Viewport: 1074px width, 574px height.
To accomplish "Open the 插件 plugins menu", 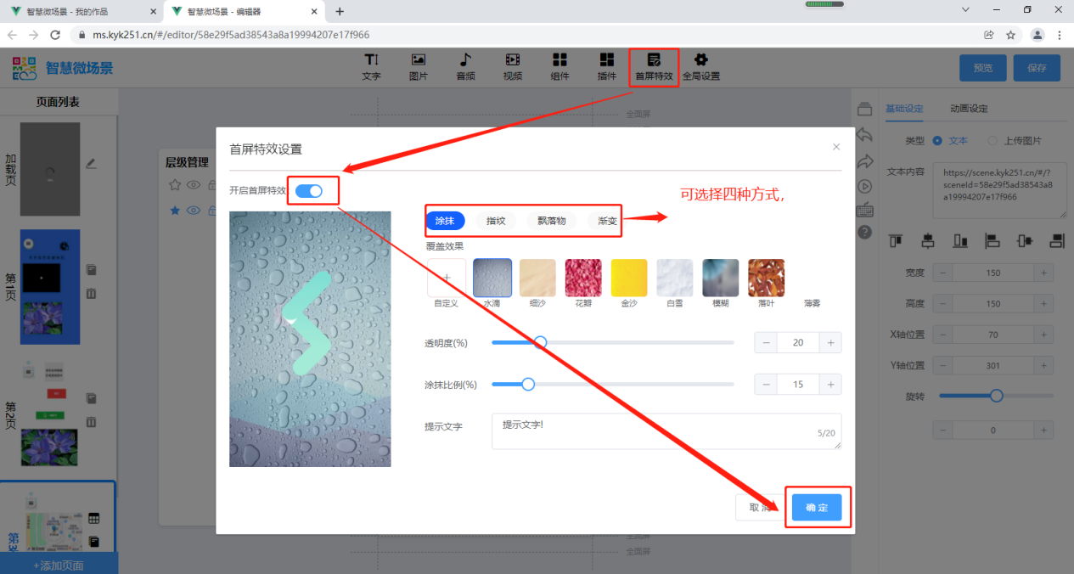I will pos(606,66).
